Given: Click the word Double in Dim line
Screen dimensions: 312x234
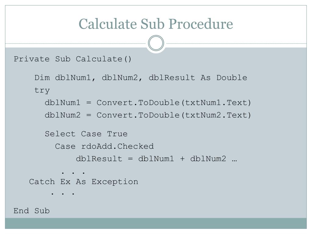Looking at the screenshot, I should coord(232,78).
